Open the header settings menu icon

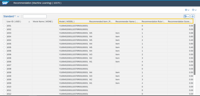point(187,10)
